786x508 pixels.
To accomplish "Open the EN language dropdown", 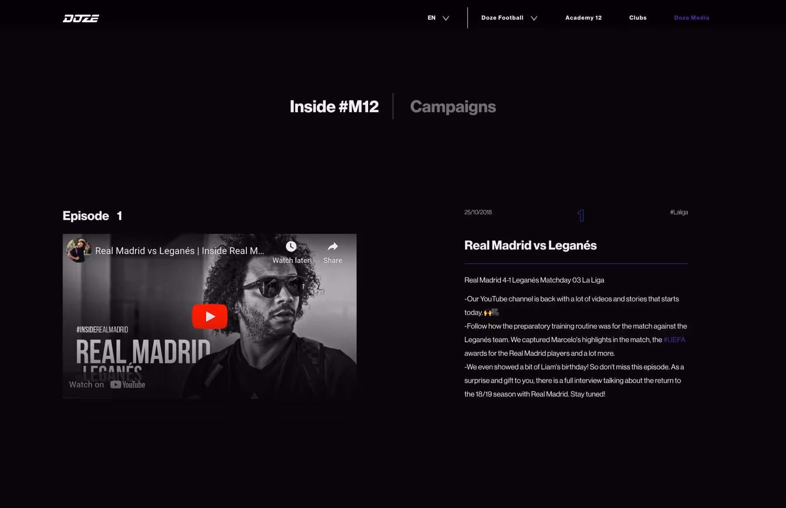I will coord(438,18).
